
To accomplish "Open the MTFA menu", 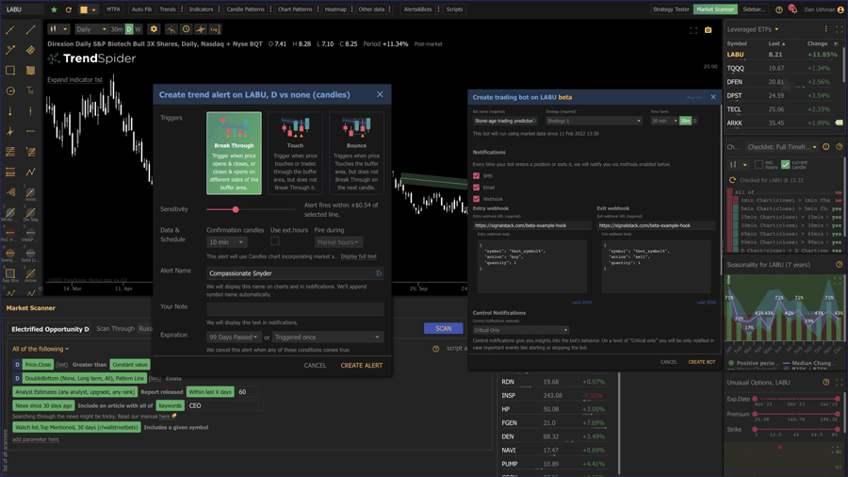I will coord(113,9).
